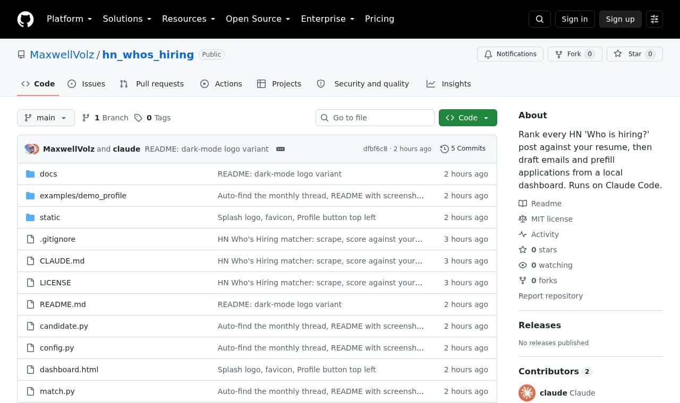Switch to the Issues tab

(x=87, y=84)
